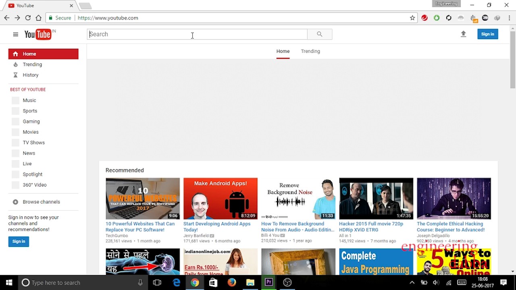Click the upload arrow icon

(x=463, y=34)
